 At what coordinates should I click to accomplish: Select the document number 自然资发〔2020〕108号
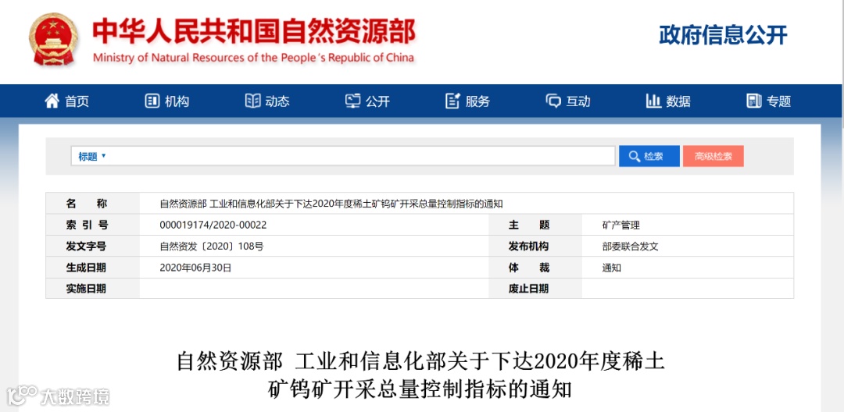pos(212,247)
